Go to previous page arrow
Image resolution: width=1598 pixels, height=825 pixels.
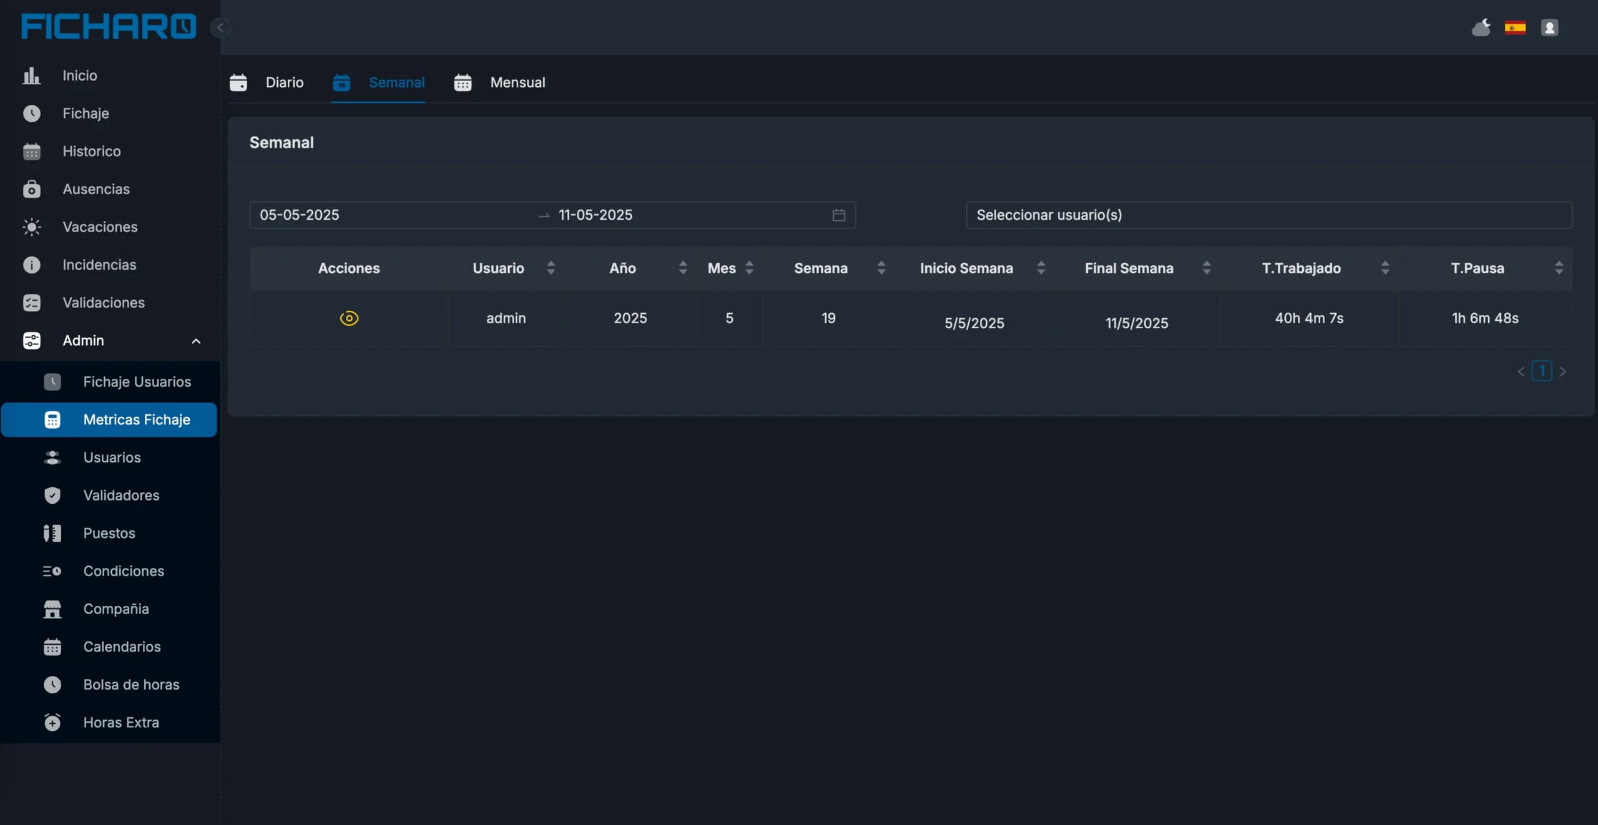[1521, 372]
